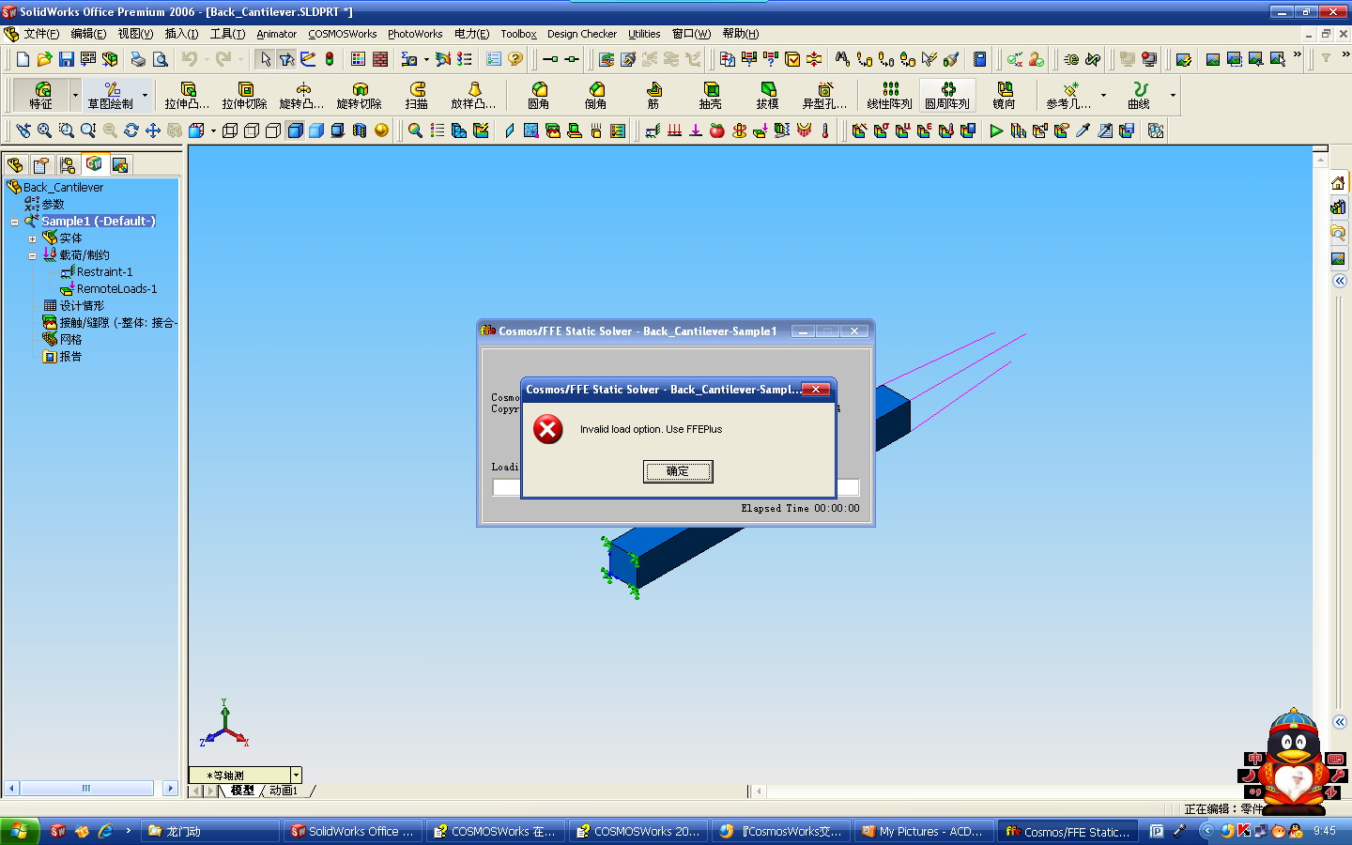
Task: Switch to My Pictures - ACD taskbar window
Action: [925, 831]
